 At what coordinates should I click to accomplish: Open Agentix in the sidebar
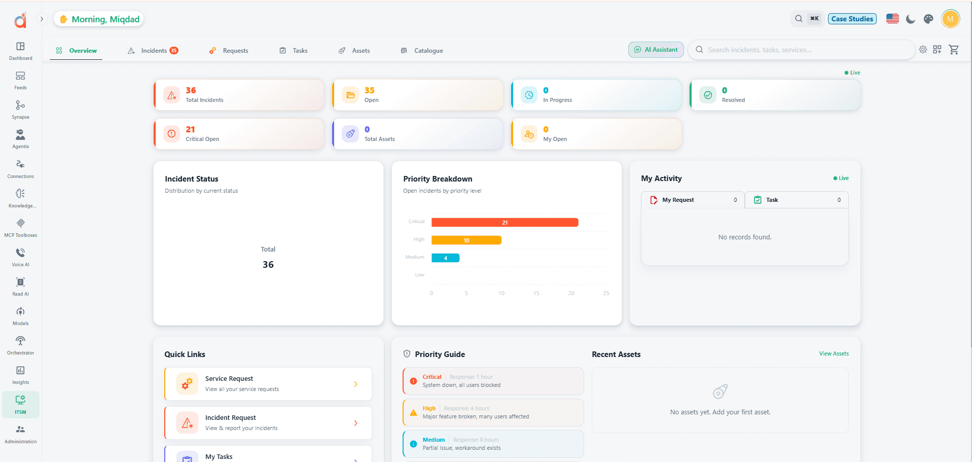(x=20, y=139)
